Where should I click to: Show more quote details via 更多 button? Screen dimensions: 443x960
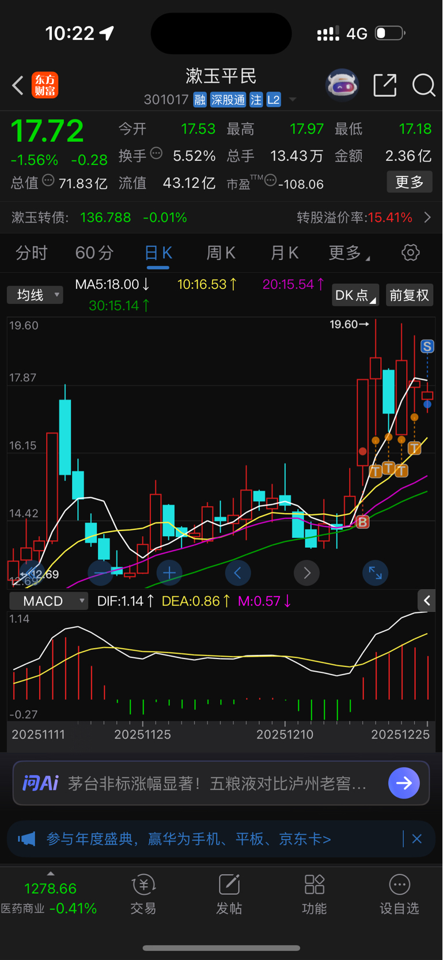(410, 182)
